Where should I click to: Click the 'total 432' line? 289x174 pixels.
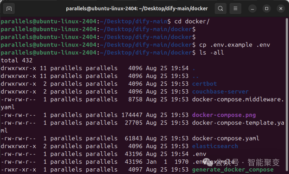pos(17,60)
